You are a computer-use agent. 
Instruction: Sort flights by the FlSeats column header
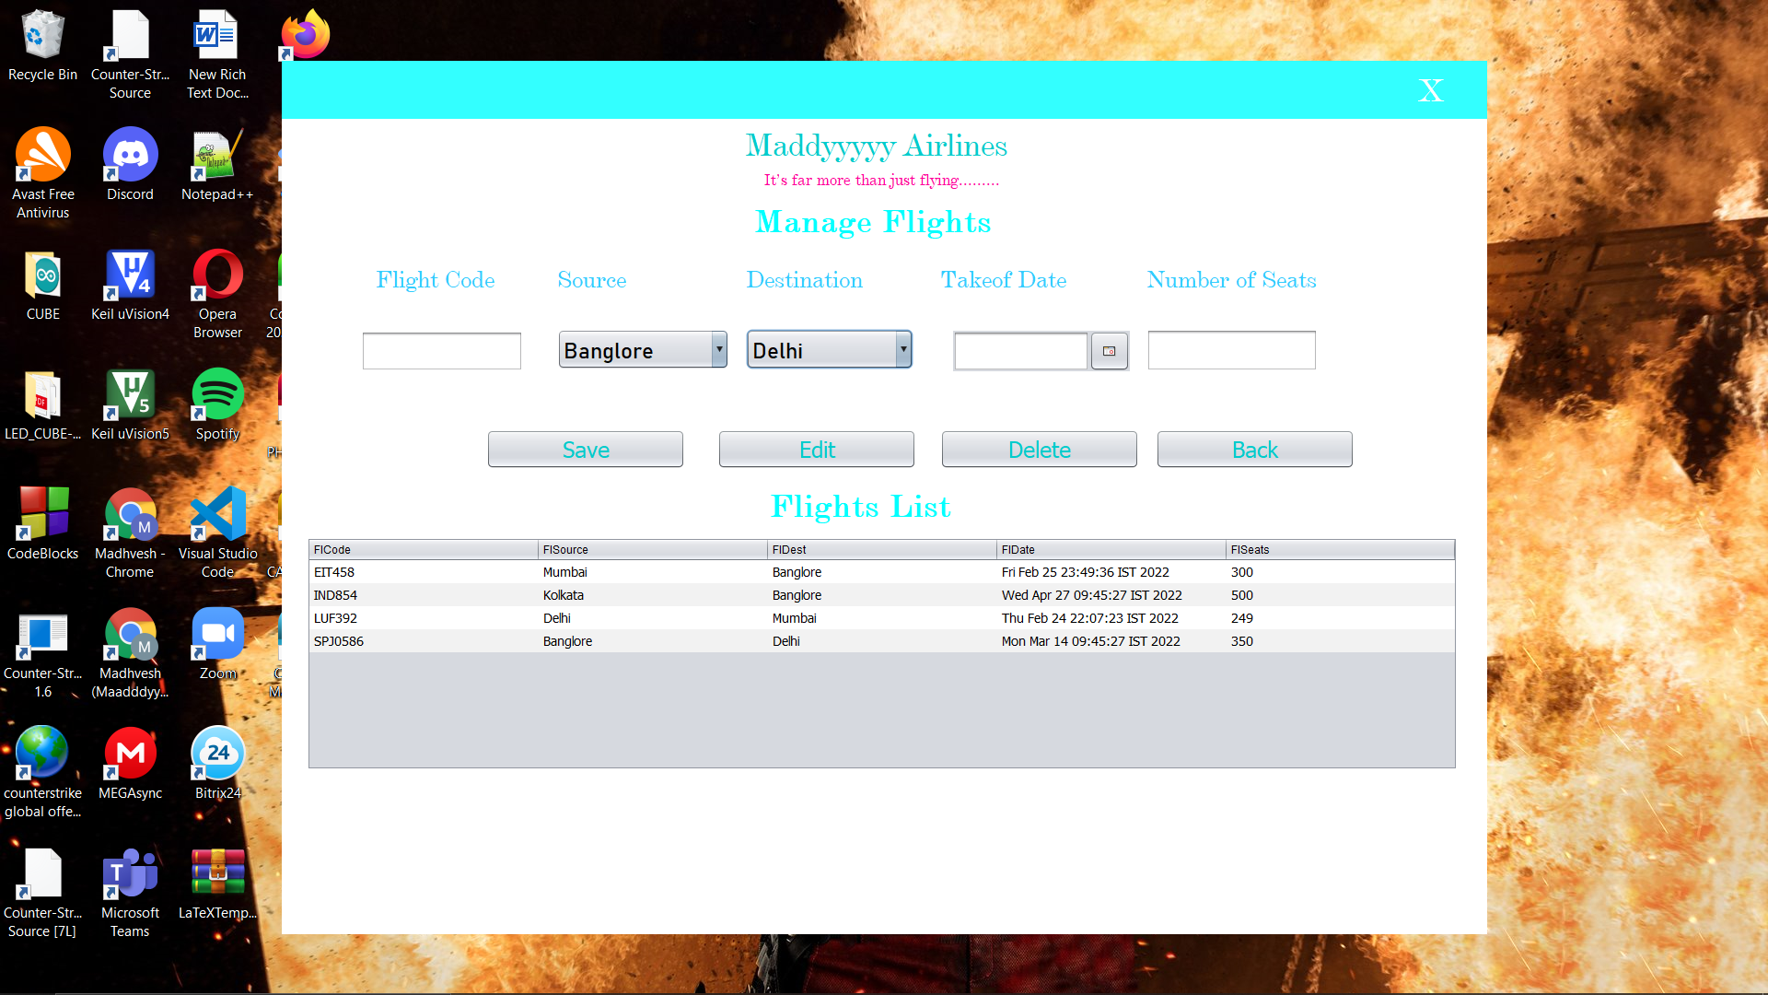tap(1340, 549)
